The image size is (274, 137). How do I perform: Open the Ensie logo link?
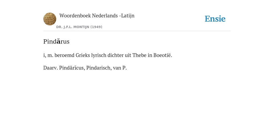pyautogui.click(x=215, y=19)
